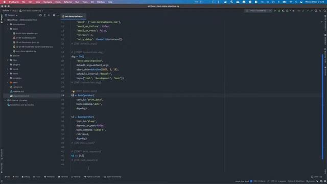Image resolution: width=327 pixels, height=184 pixels.
Task: Click the macOS clock in menu bar
Action: 315,2
